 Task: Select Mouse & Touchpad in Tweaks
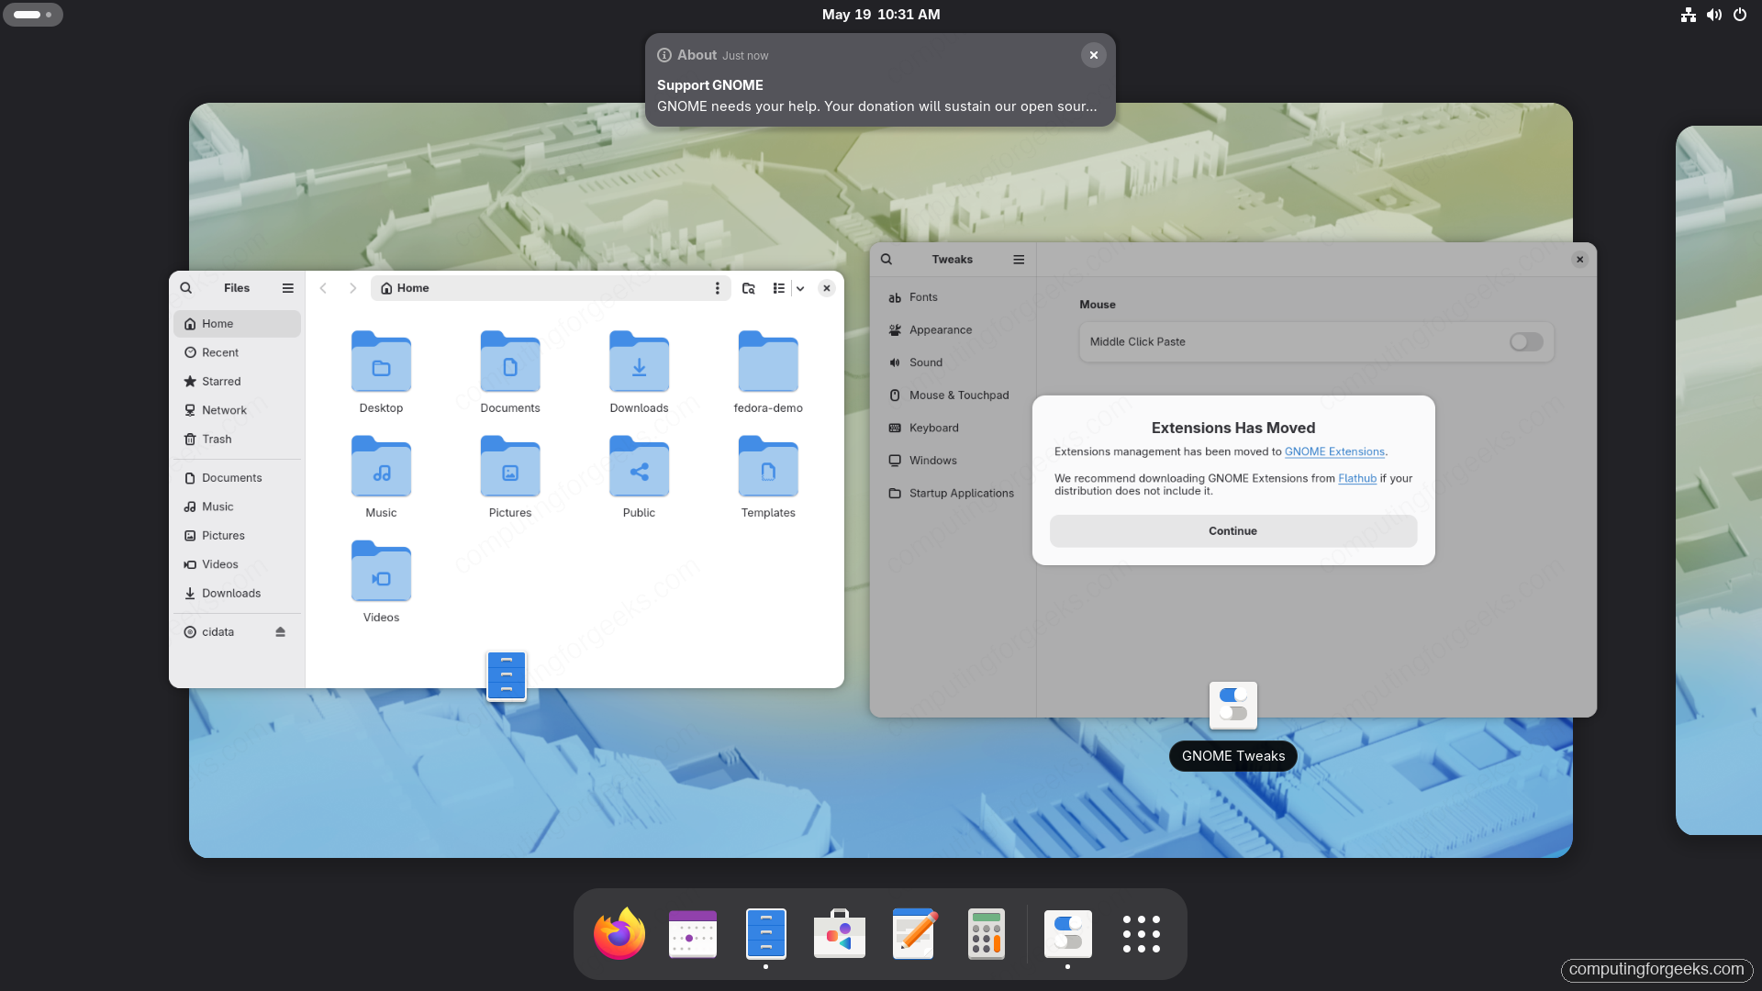953,395
